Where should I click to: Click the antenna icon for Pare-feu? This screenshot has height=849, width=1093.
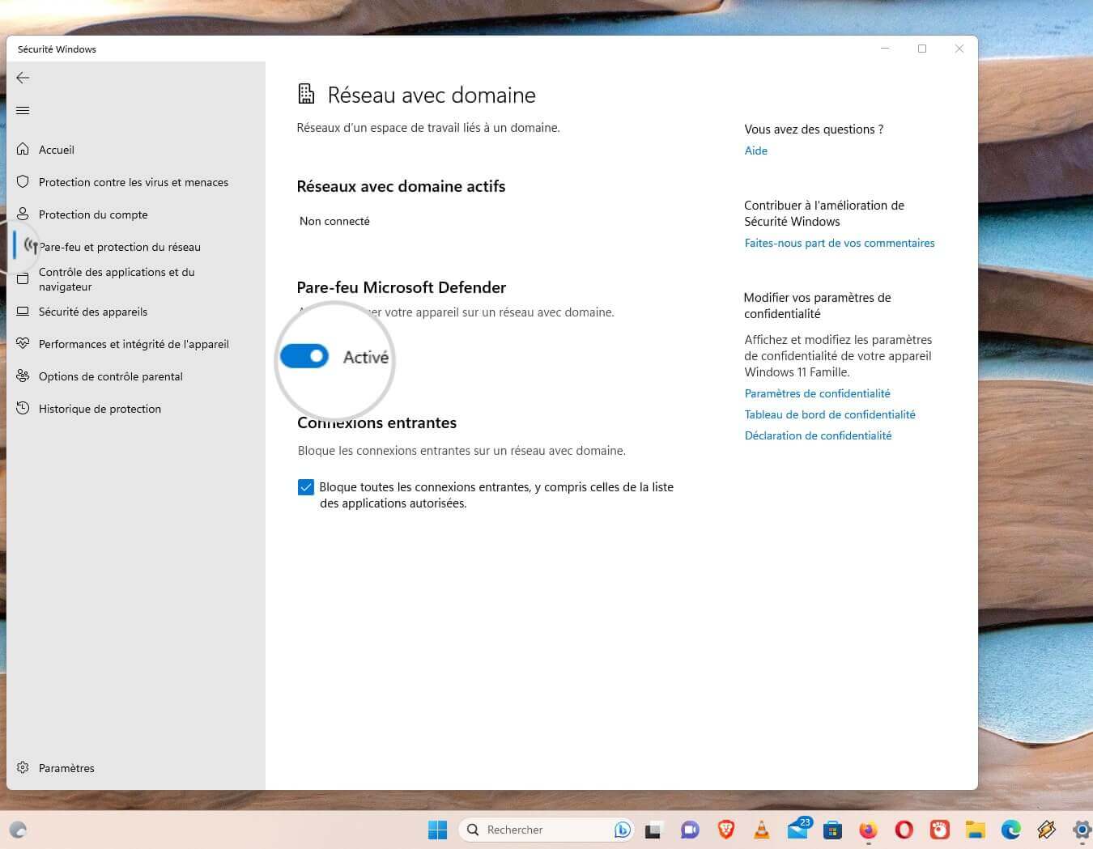coord(31,244)
